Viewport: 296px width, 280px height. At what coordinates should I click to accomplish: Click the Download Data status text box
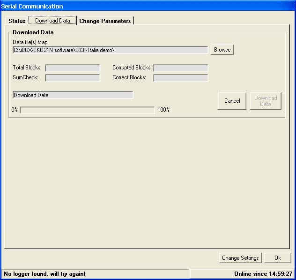point(73,95)
